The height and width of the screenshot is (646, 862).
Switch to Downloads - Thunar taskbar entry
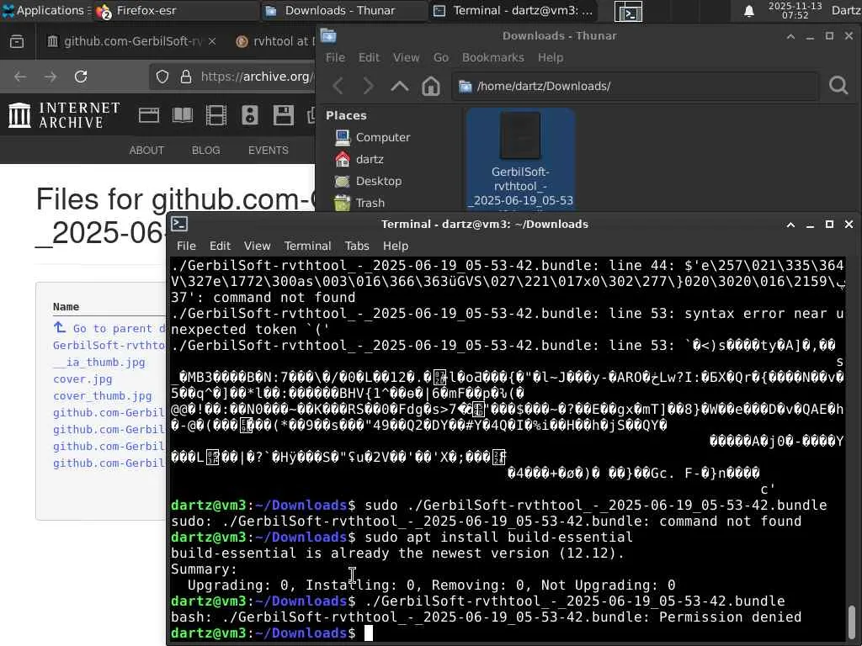[x=344, y=10]
